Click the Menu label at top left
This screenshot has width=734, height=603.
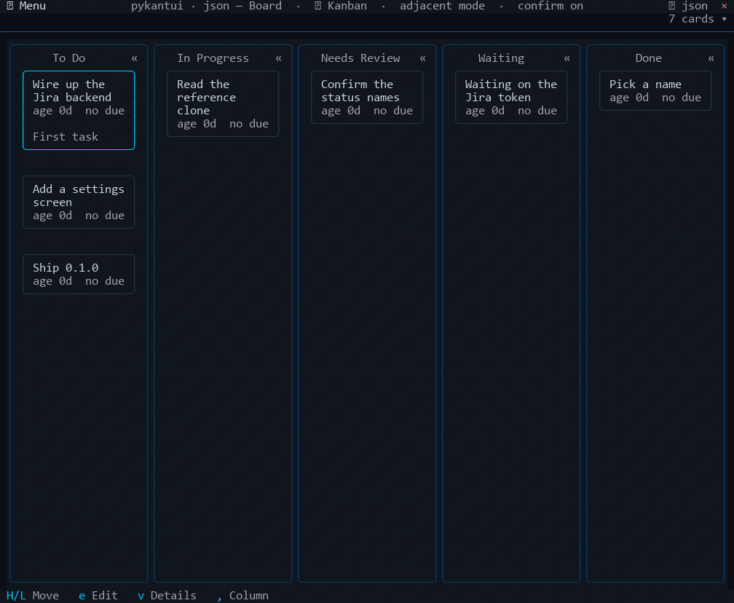pyautogui.click(x=33, y=6)
